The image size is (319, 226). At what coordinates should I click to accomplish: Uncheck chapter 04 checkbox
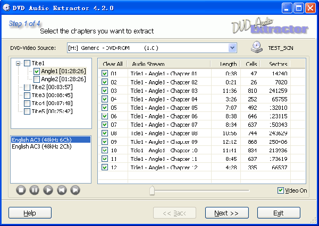[105, 99]
